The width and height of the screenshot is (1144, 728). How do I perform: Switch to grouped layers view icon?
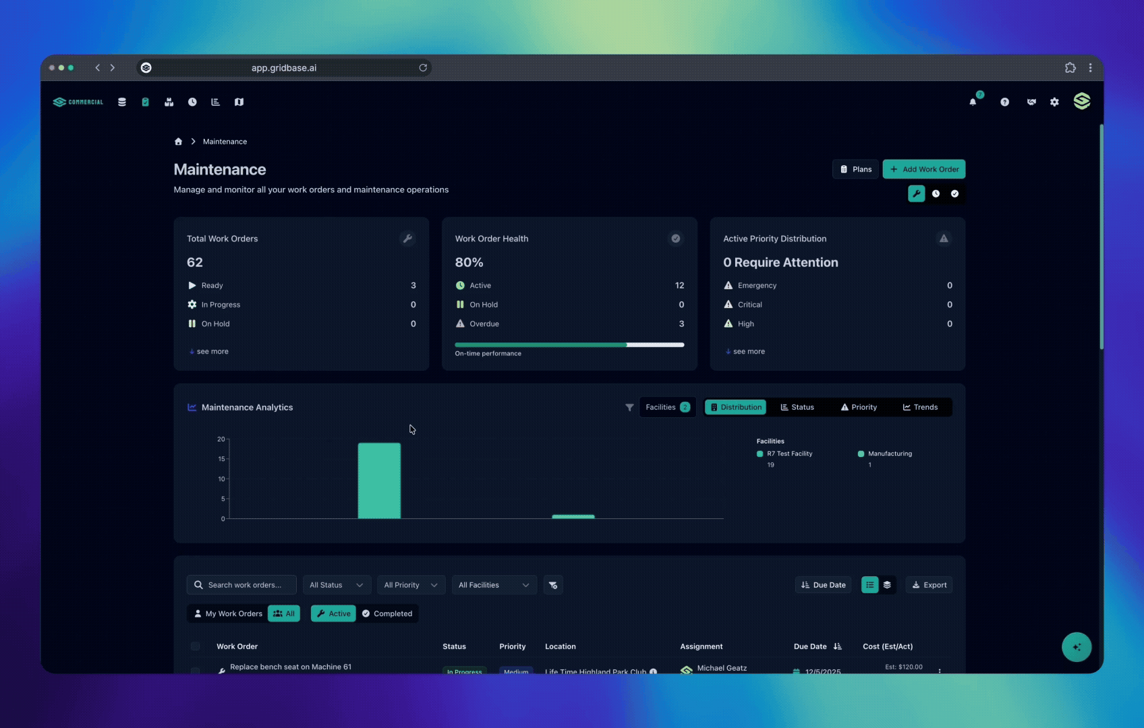click(887, 585)
